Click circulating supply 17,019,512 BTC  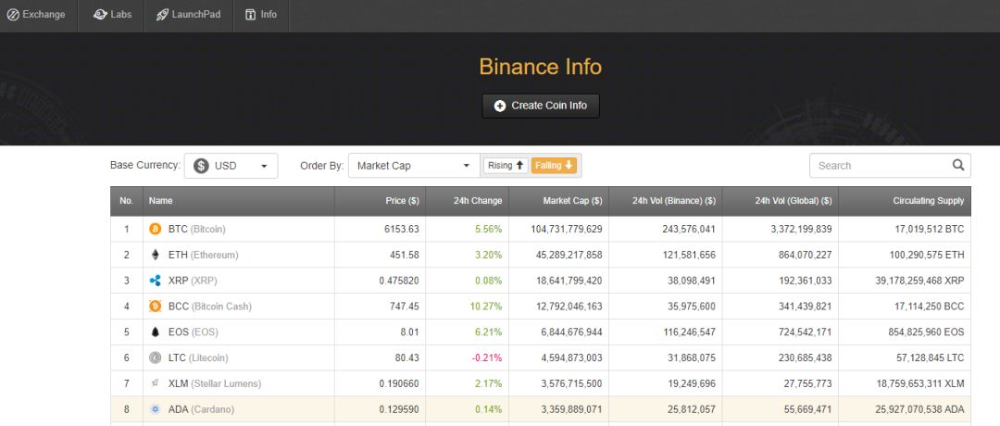coord(930,229)
